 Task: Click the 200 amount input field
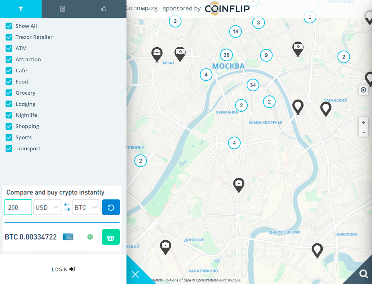pyautogui.click(x=18, y=207)
